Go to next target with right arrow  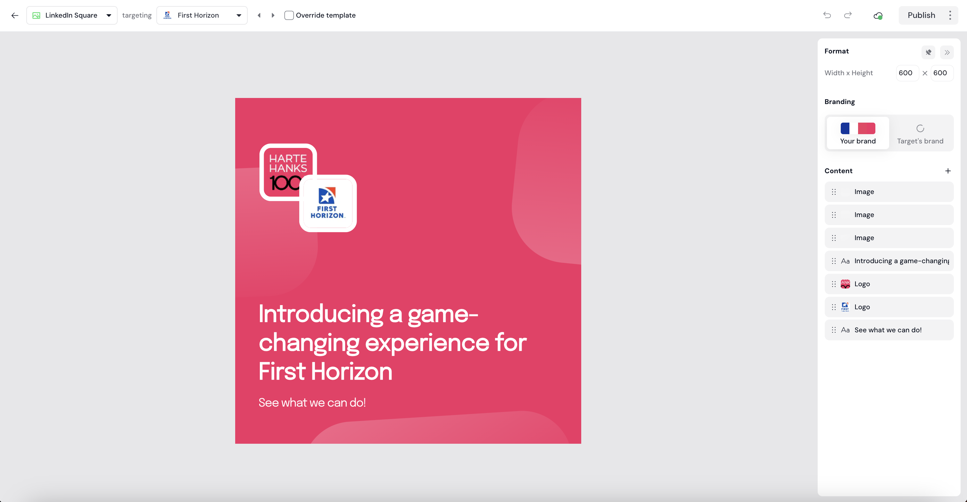pos(273,15)
